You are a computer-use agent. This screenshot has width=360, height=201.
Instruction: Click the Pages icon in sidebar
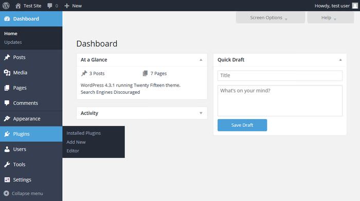[7, 88]
